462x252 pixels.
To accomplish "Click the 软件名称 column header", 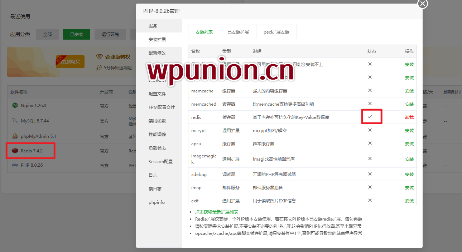I will [x=19, y=92].
